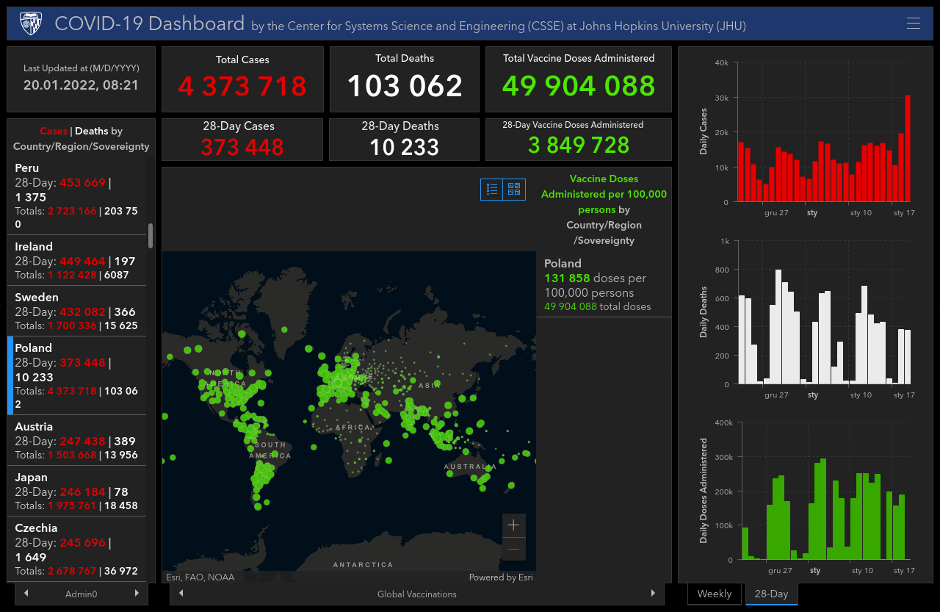This screenshot has height=612, width=940.
Task: Zoom out on the map
Action: click(514, 548)
